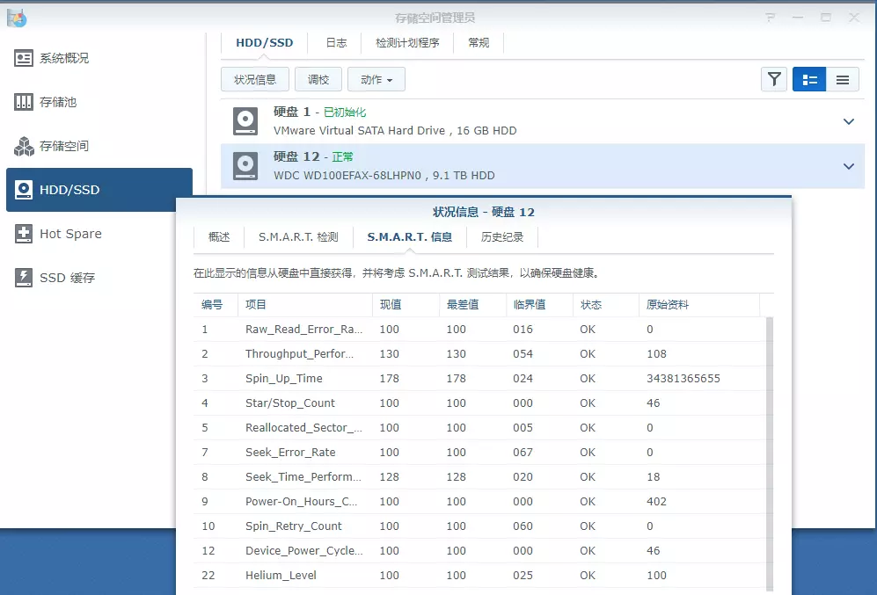
Task: Switch to detailed list view mode
Action: point(808,79)
